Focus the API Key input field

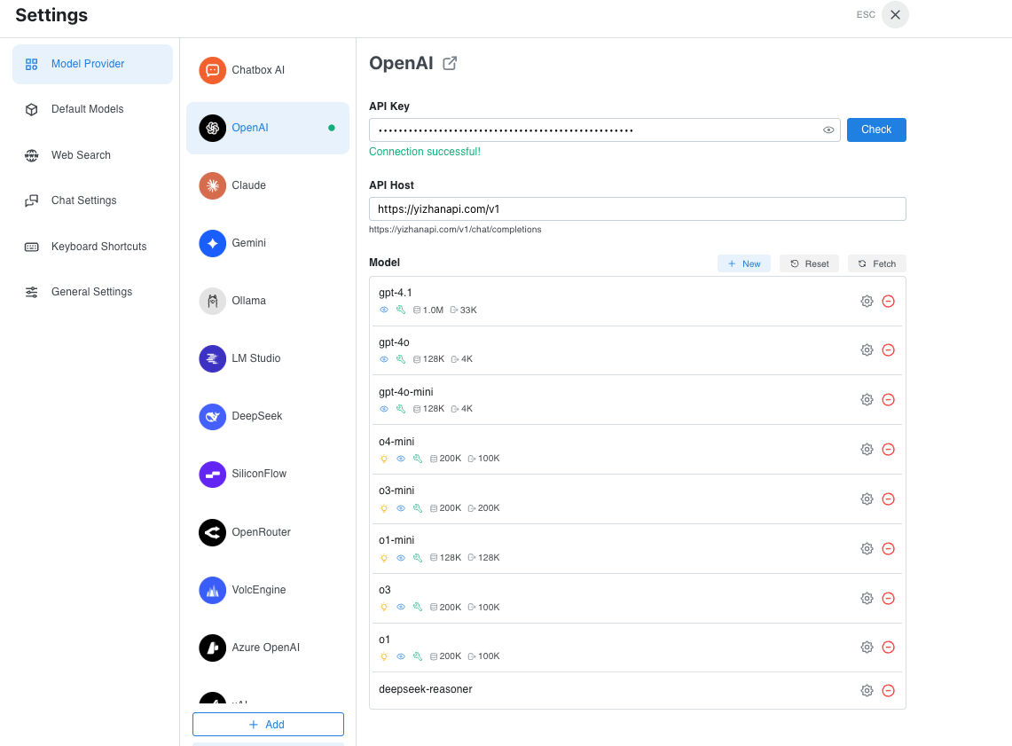[x=605, y=130]
